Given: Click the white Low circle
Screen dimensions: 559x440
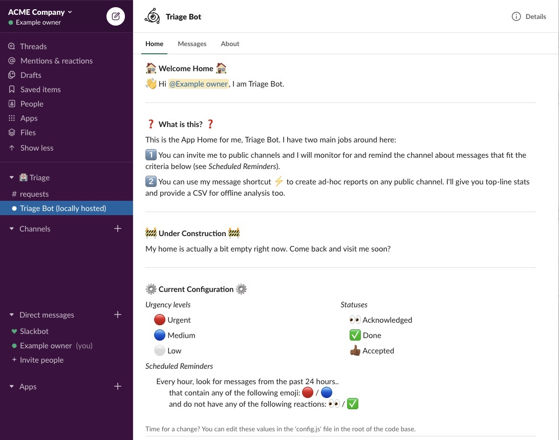Looking at the screenshot, I should 160,350.
